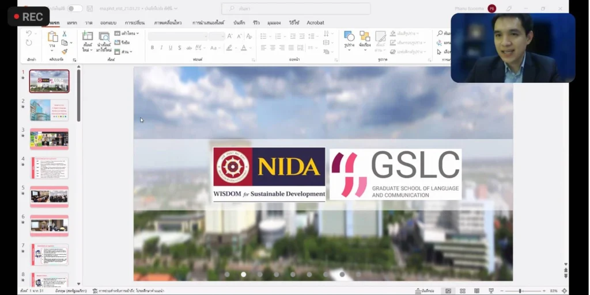590x295 pixels.
Task: Toggle Align Right paragraph alignment
Action: point(282,48)
